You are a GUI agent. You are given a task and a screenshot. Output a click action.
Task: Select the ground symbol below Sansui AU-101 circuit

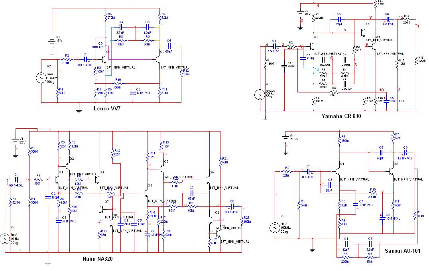(312, 249)
